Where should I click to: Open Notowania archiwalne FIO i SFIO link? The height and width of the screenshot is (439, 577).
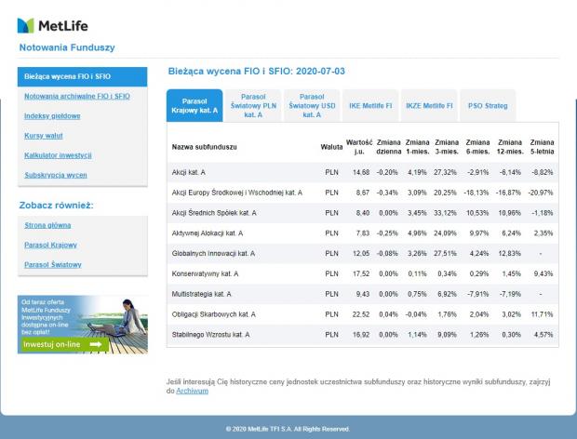coord(77,97)
